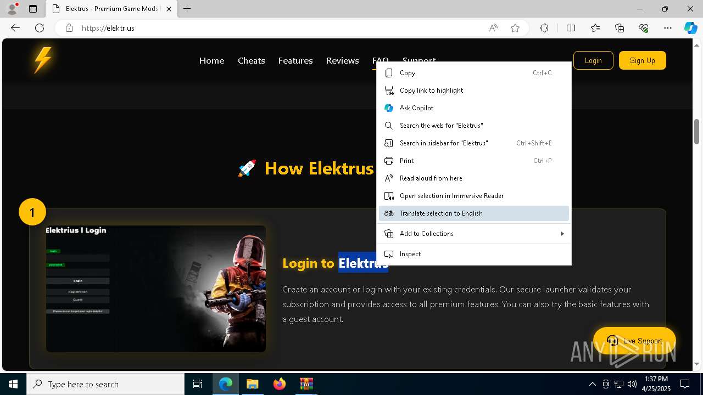
Task: Open Collections toolbar icon
Action: pos(620,28)
